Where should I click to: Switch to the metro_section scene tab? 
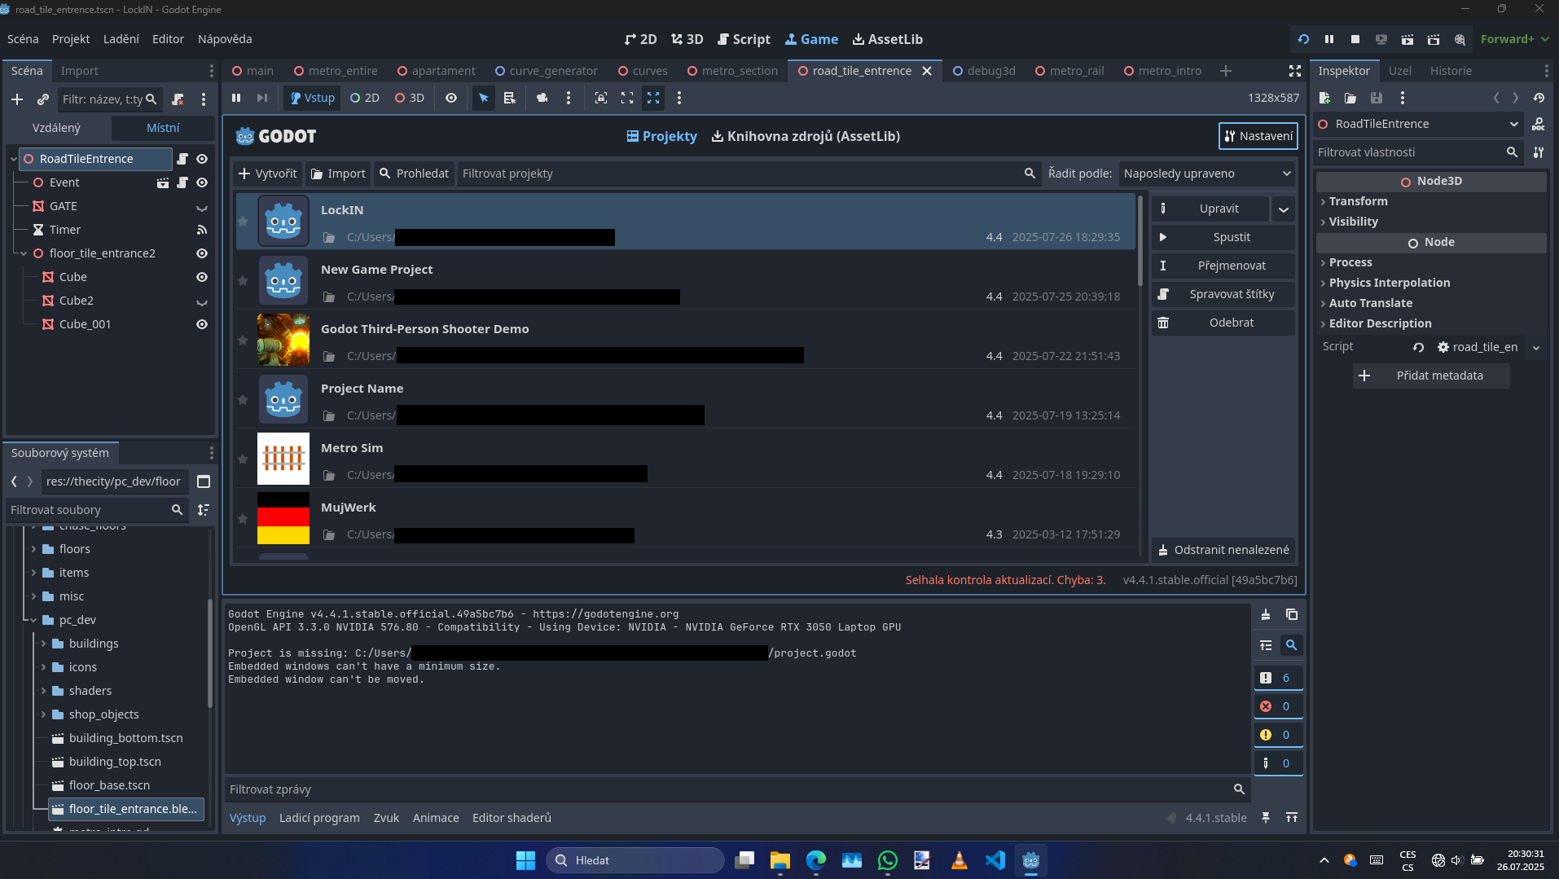click(x=732, y=71)
